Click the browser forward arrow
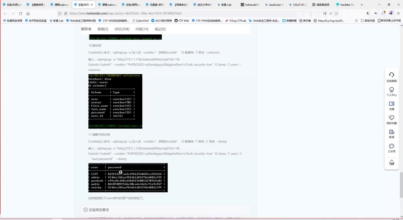 [x=13, y=14]
